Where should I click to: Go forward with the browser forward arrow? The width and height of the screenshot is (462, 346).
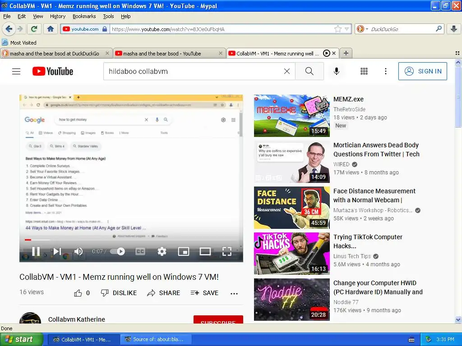20,29
